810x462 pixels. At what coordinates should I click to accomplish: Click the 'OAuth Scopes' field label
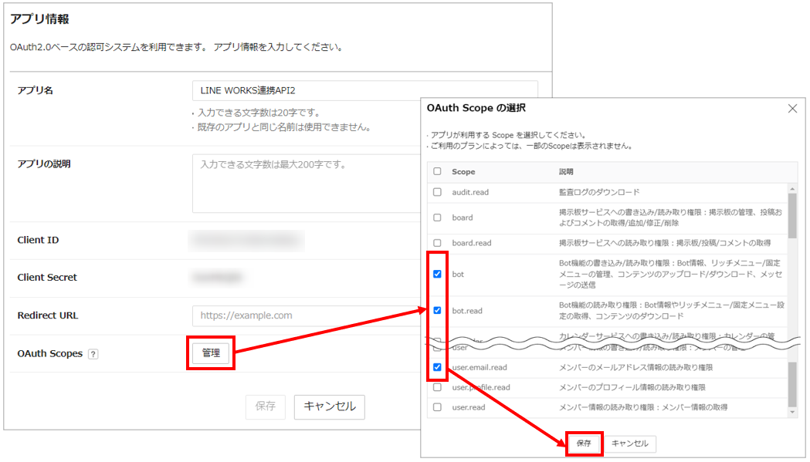click(50, 353)
